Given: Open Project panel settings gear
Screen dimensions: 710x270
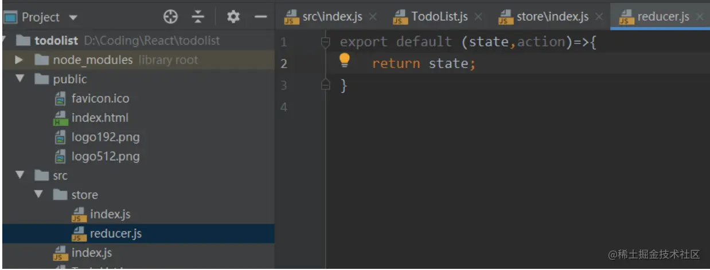Looking at the screenshot, I should [x=233, y=17].
